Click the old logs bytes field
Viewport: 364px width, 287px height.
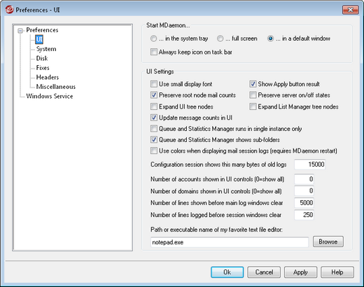pyautogui.click(x=310, y=164)
